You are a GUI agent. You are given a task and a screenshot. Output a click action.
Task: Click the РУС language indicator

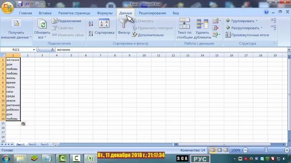pyautogui.click(x=200, y=159)
